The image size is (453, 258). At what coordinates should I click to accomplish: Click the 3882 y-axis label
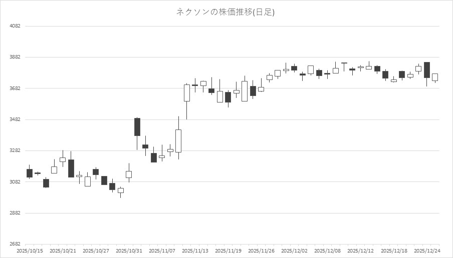pyautogui.click(x=15, y=57)
